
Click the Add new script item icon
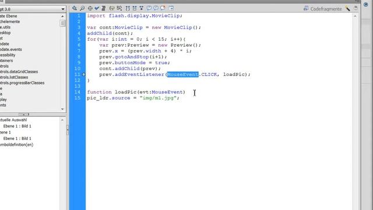tap(75, 8)
